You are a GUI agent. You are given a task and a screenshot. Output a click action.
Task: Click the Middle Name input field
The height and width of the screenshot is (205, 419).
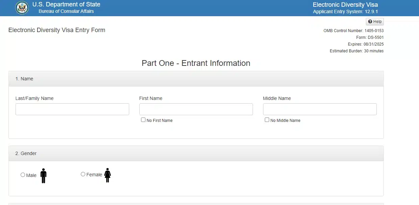point(320,109)
